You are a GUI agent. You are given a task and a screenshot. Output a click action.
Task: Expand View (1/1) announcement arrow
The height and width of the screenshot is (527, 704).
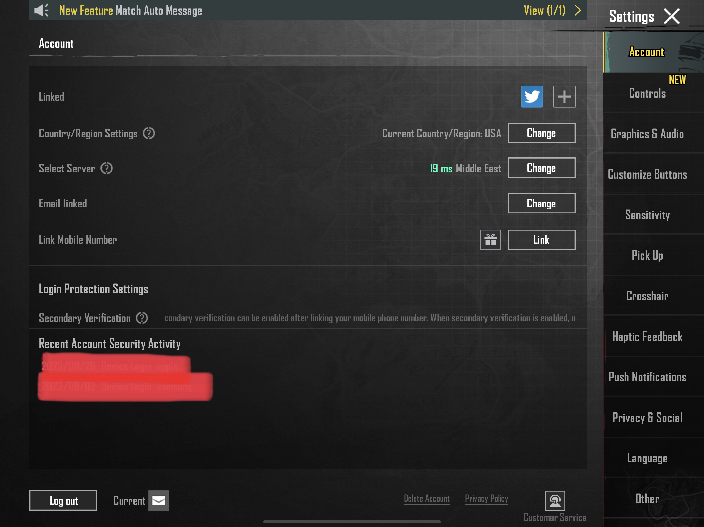click(x=578, y=10)
